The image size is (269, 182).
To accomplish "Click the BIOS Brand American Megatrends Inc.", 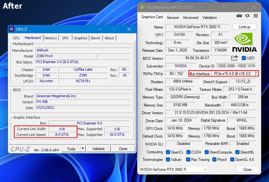I will click(83, 96).
